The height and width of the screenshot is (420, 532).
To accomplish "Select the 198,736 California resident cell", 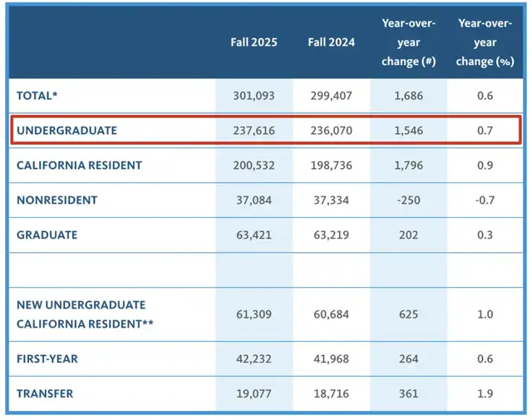I will (x=330, y=166).
